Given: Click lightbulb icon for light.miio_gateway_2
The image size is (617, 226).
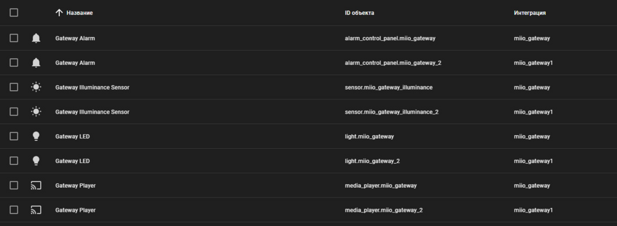Looking at the screenshot, I should [x=36, y=161].
